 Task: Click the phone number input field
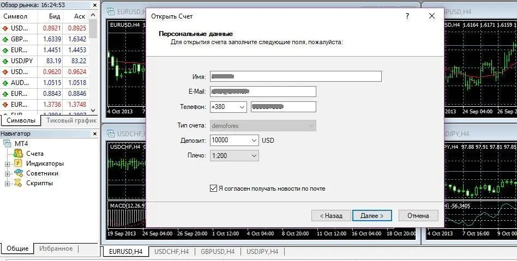click(x=283, y=107)
